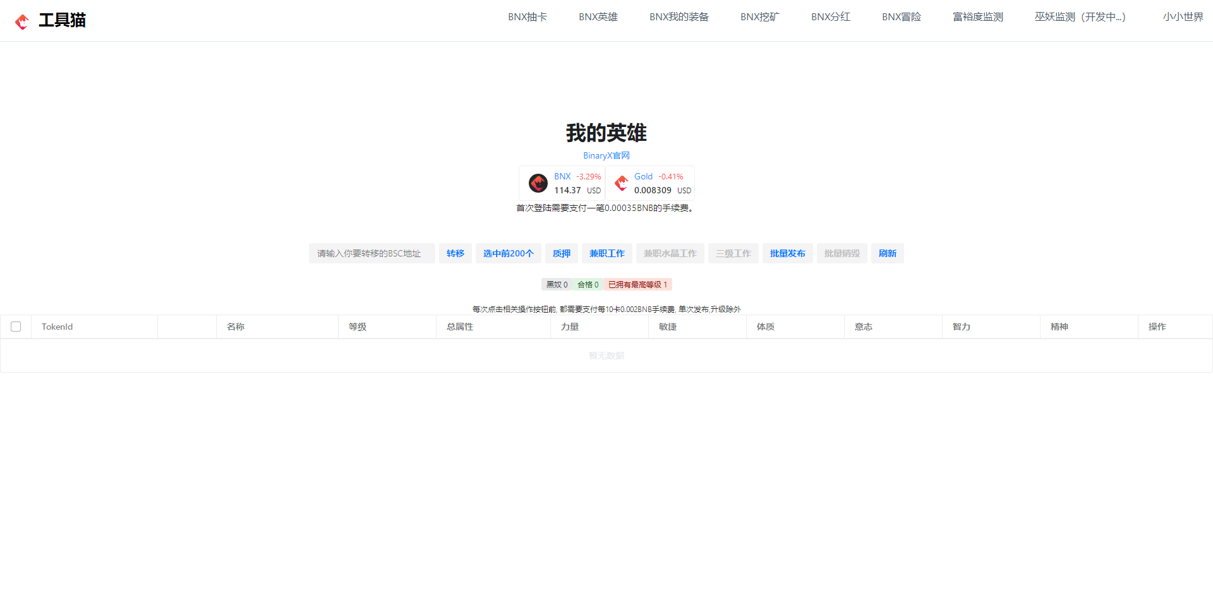Open the BinaryX官网 link

point(606,155)
